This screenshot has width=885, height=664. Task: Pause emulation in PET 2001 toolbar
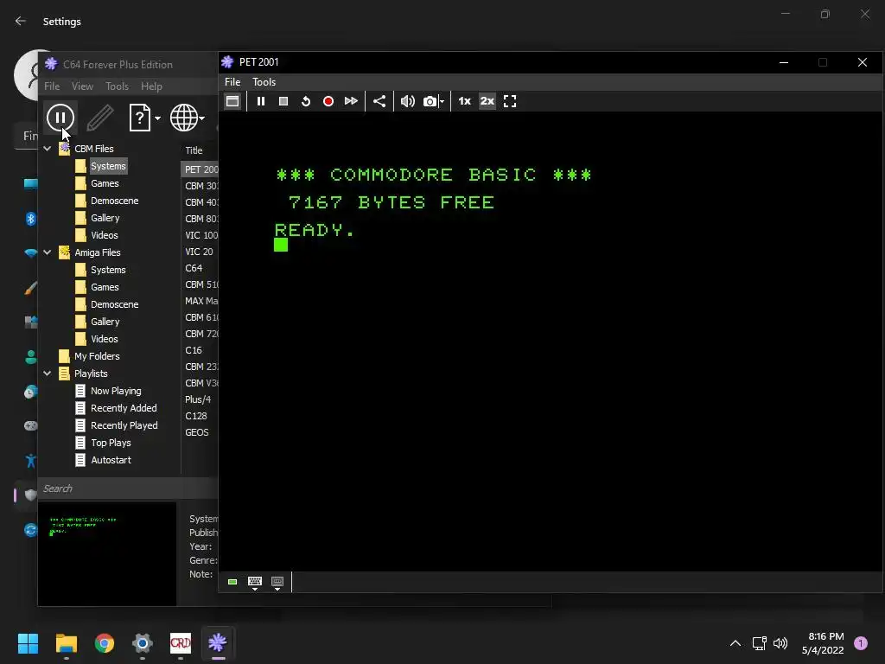(261, 102)
